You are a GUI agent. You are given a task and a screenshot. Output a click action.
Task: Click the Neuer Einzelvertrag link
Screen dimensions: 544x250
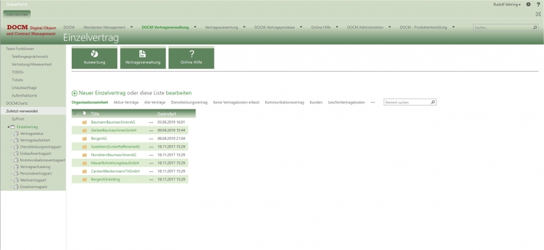pos(102,93)
